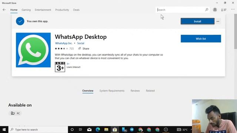Switch to System Requirements tab
This screenshot has width=237, height=133.
click(112, 91)
